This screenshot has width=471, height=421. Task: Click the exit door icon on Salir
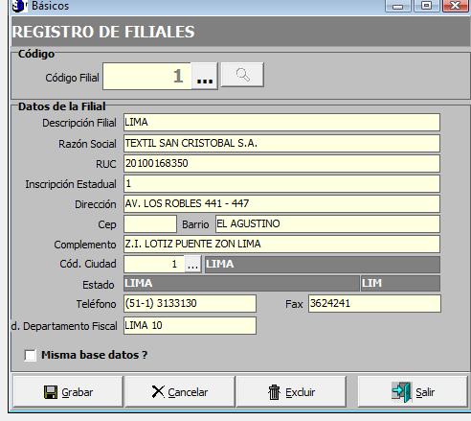402,392
